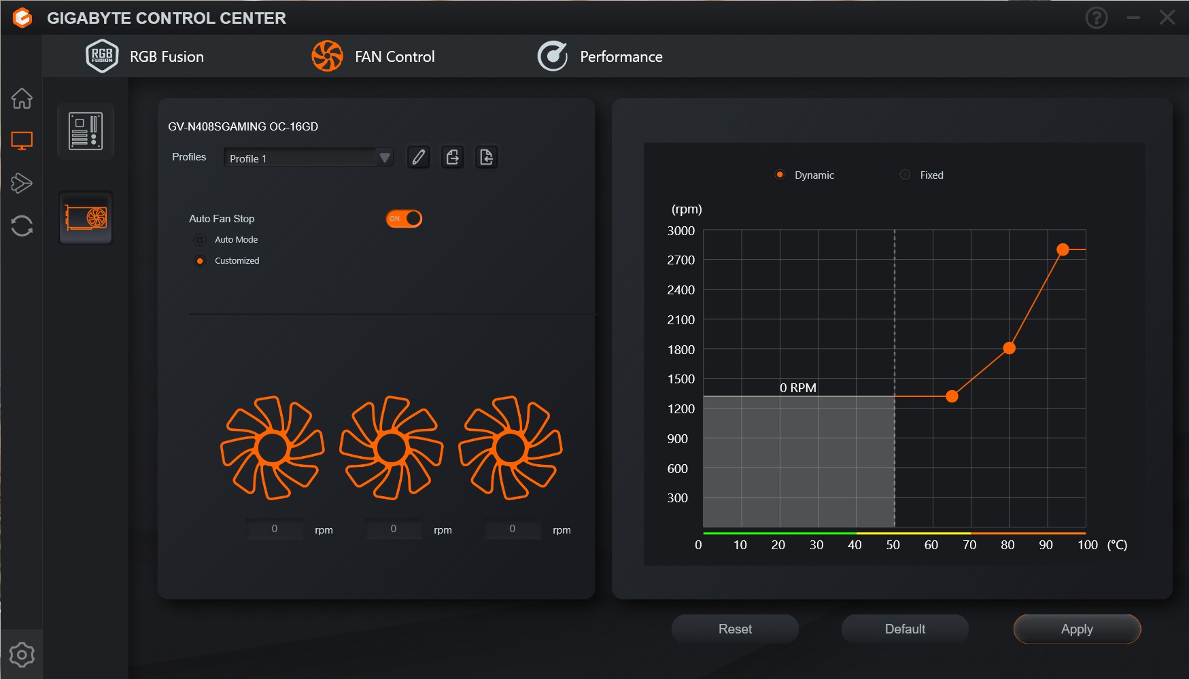
Task: Open the Profile 1 dropdown
Action: click(309, 158)
